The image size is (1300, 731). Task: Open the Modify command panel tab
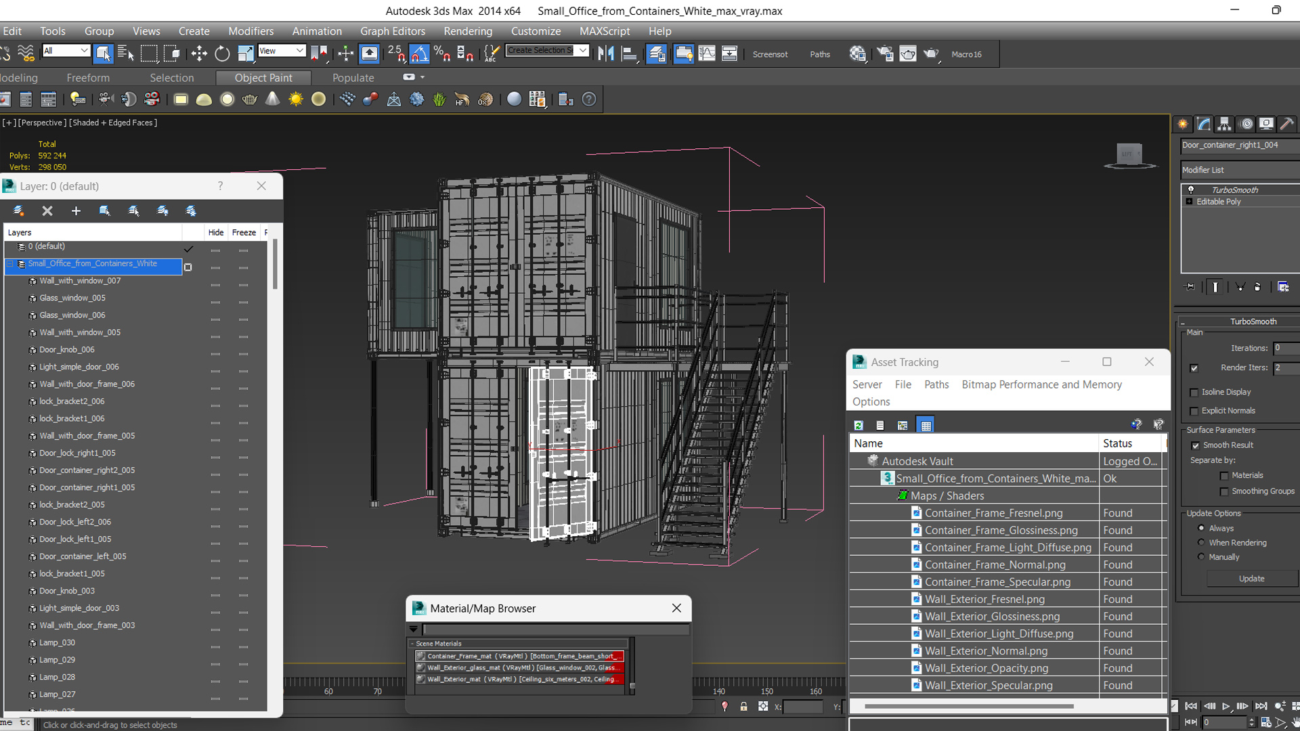[x=1204, y=124]
